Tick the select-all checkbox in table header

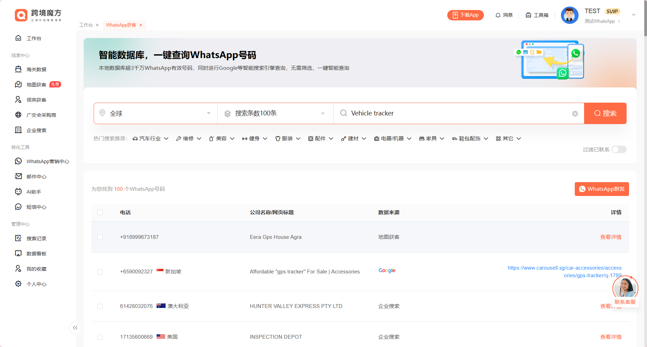pyautogui.click(x=100, y=213)
